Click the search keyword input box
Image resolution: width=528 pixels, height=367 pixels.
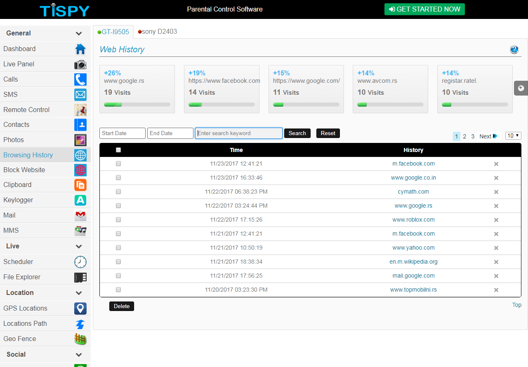239,133
